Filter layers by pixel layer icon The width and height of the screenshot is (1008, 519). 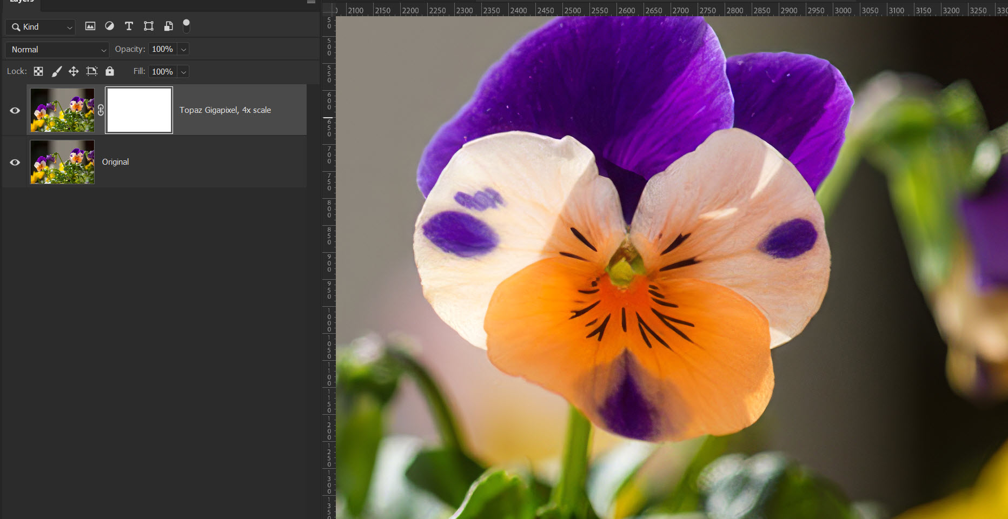(90, 26)
